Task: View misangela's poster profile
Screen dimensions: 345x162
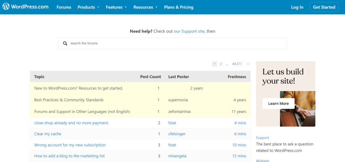Action: (177, 156)
